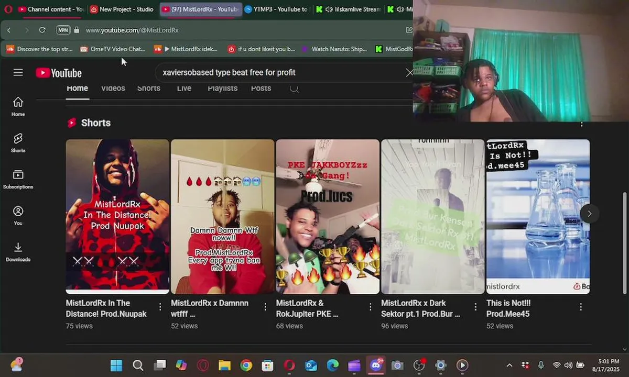Open options for This is Not!!! short
Viewport: 629px width, 377px height.
coord(581,307)
